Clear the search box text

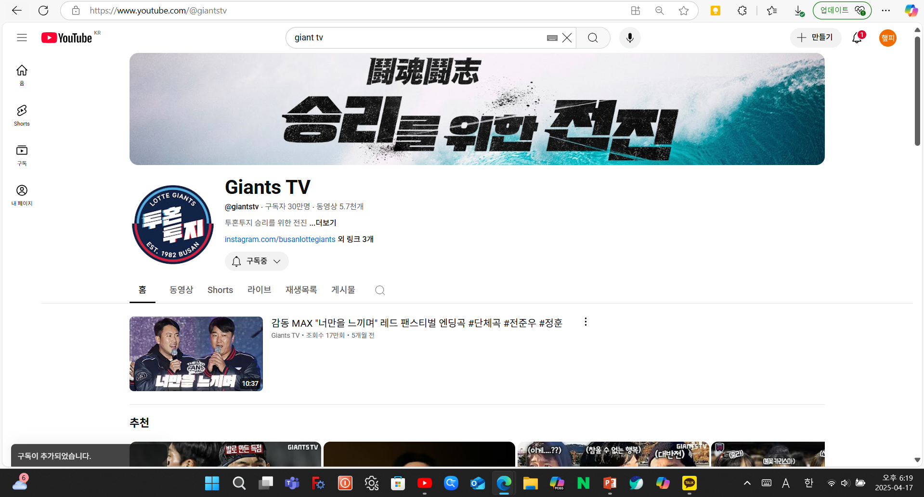coord(567,38)
